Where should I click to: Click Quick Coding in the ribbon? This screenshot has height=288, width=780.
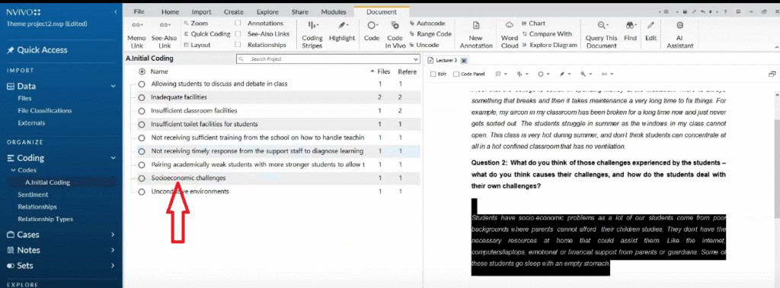click(207, 33)
